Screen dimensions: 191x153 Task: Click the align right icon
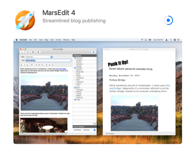53,65
